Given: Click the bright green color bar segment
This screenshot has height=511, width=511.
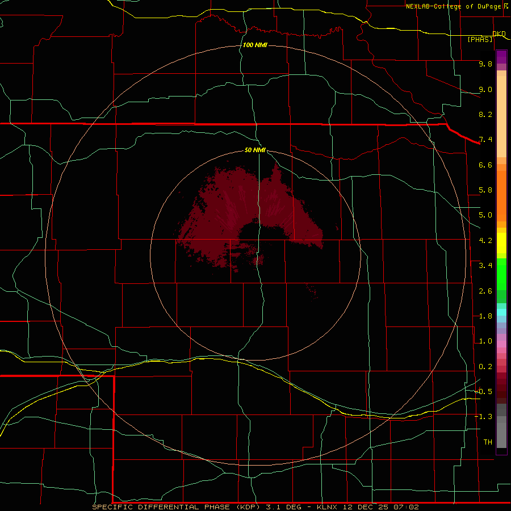Looking at the screenshot, I should tap(501, 274).
